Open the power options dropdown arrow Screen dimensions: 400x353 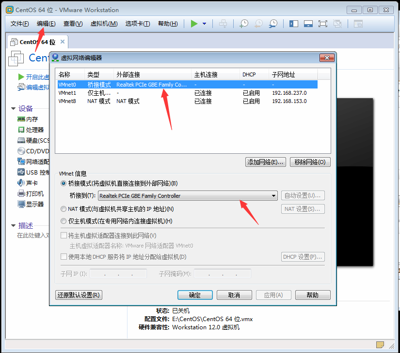click(x=204, y=24)
